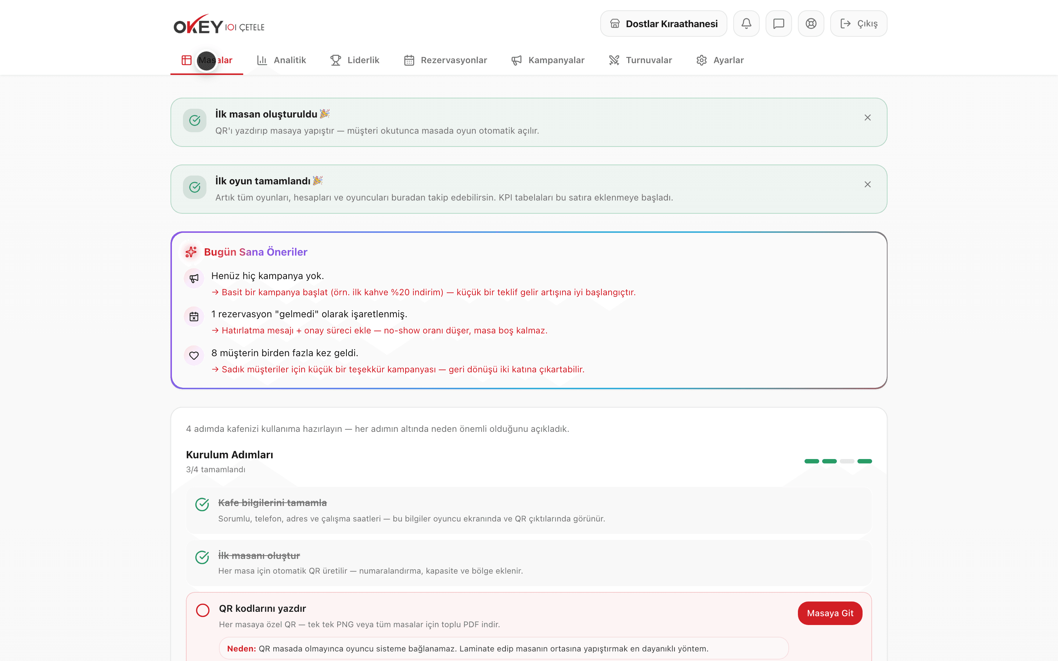Viewport: 1058px width, 661px height.
Task: Dismiss the İlk masan oluşturuldu banner
Action: [x=867, y=118]
